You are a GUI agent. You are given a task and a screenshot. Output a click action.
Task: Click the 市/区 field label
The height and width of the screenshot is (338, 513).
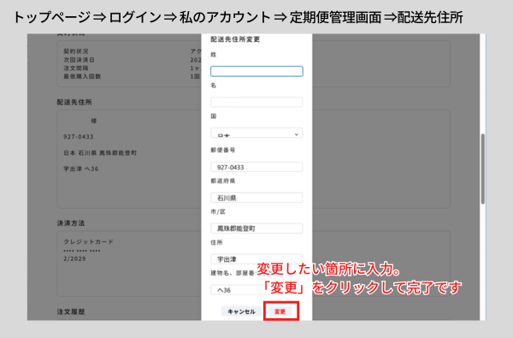(x=218, y=212)
